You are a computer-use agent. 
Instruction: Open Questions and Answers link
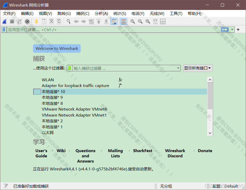[85, 156]
